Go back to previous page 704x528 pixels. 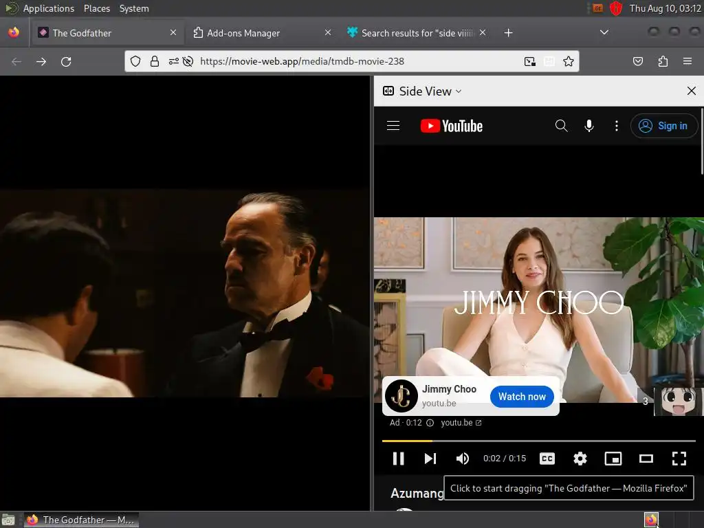pos(16,61)
